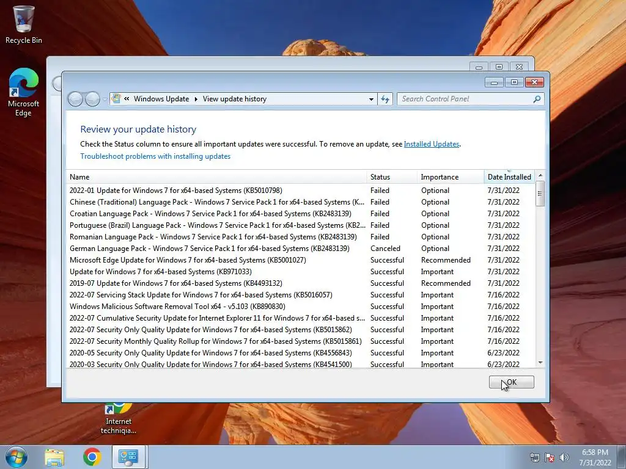Select the Malicious Software Removal Tool row
The width and height of the screenshot is (626, 469).
(300, 307)
